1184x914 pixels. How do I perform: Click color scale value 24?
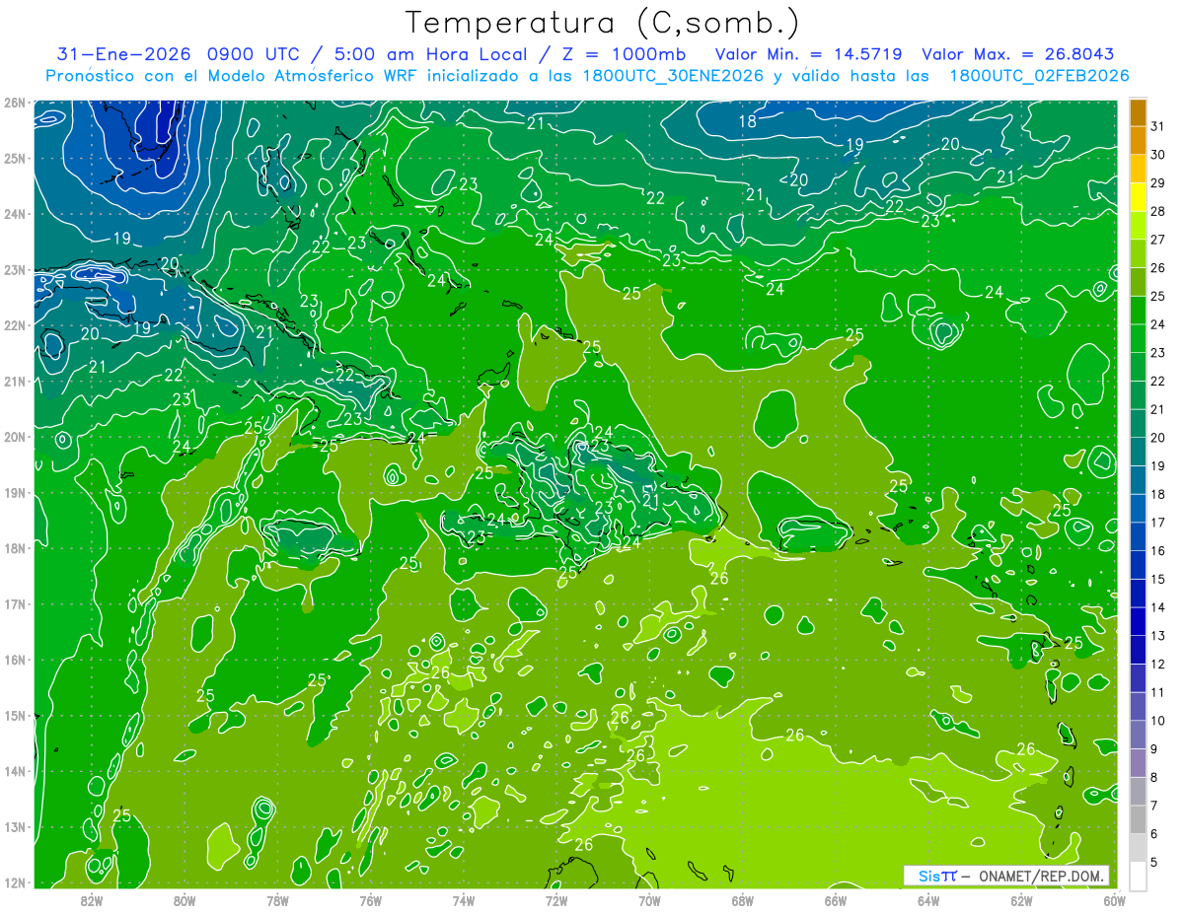1158,324
